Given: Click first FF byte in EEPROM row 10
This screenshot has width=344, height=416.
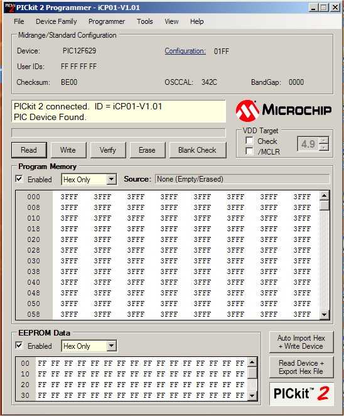Looking at the screenshot, I should pyautogui.click(x=42, y=374).
